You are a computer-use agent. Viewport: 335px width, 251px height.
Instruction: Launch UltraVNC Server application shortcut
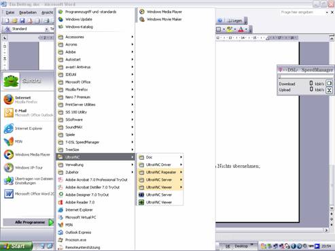160,195
